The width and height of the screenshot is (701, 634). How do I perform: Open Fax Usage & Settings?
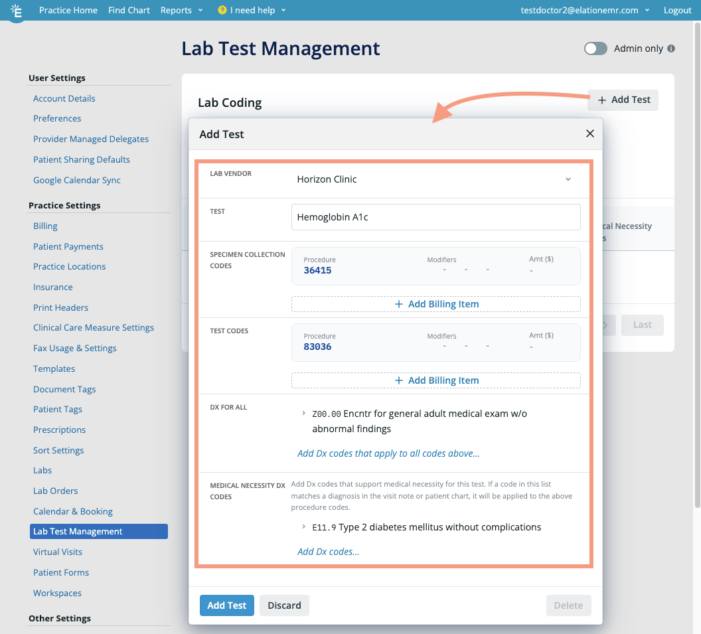click(x=74, y=349)
